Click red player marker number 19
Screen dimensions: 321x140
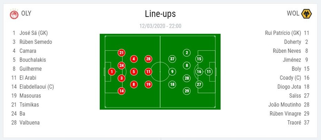click(148, 84)
